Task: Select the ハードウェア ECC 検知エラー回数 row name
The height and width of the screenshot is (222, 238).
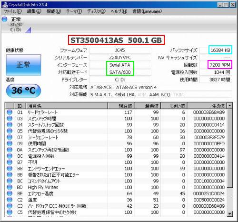Action: 57,206
